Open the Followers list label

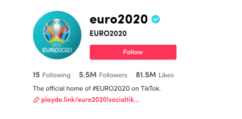click(x=113, y=75)
